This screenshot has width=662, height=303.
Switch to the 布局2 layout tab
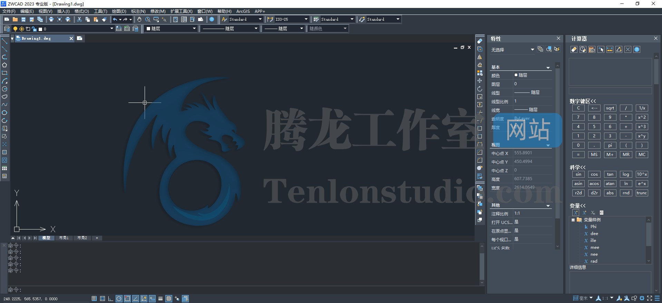[x=82, y=238]
